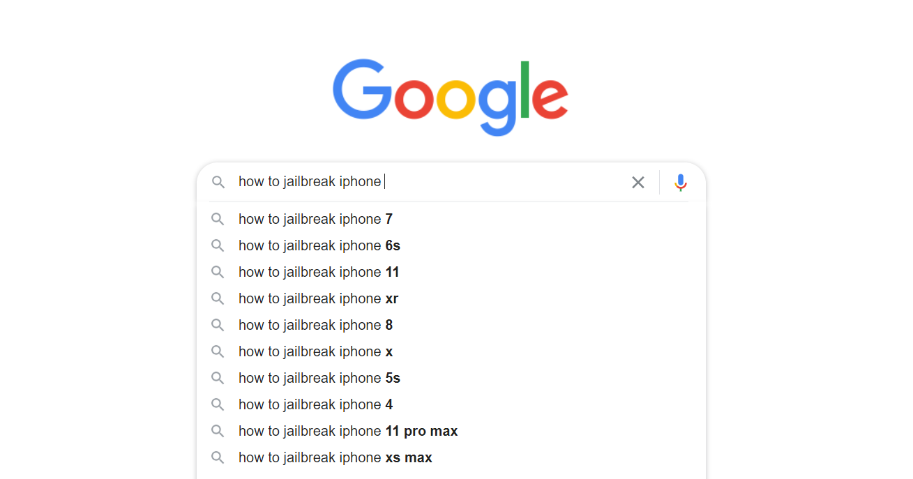This screenshot has width=913, height=479.
Task: Pick the "iphone 5s" suggestion
Action: 319,378
